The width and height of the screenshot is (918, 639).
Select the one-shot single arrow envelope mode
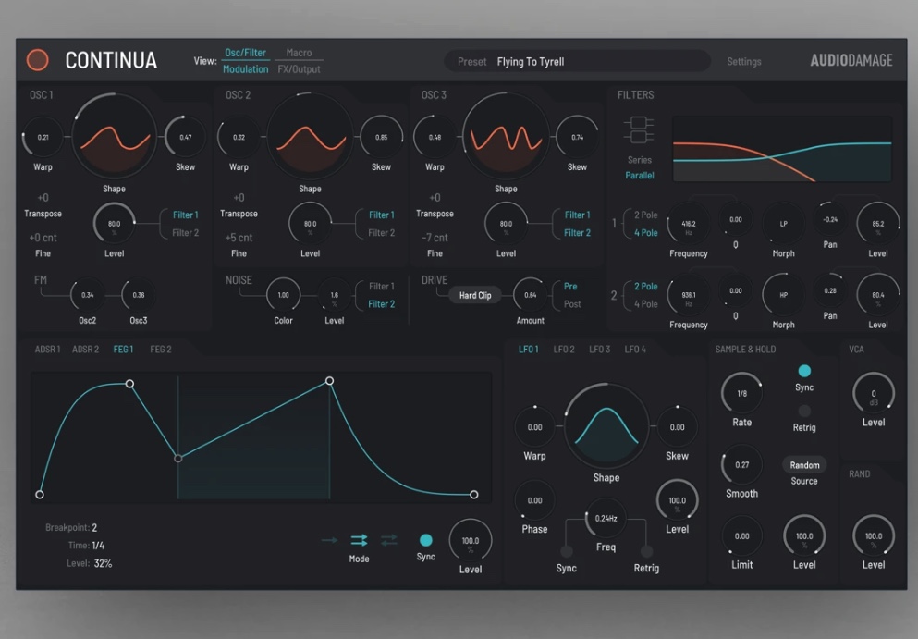pos(330,539)
